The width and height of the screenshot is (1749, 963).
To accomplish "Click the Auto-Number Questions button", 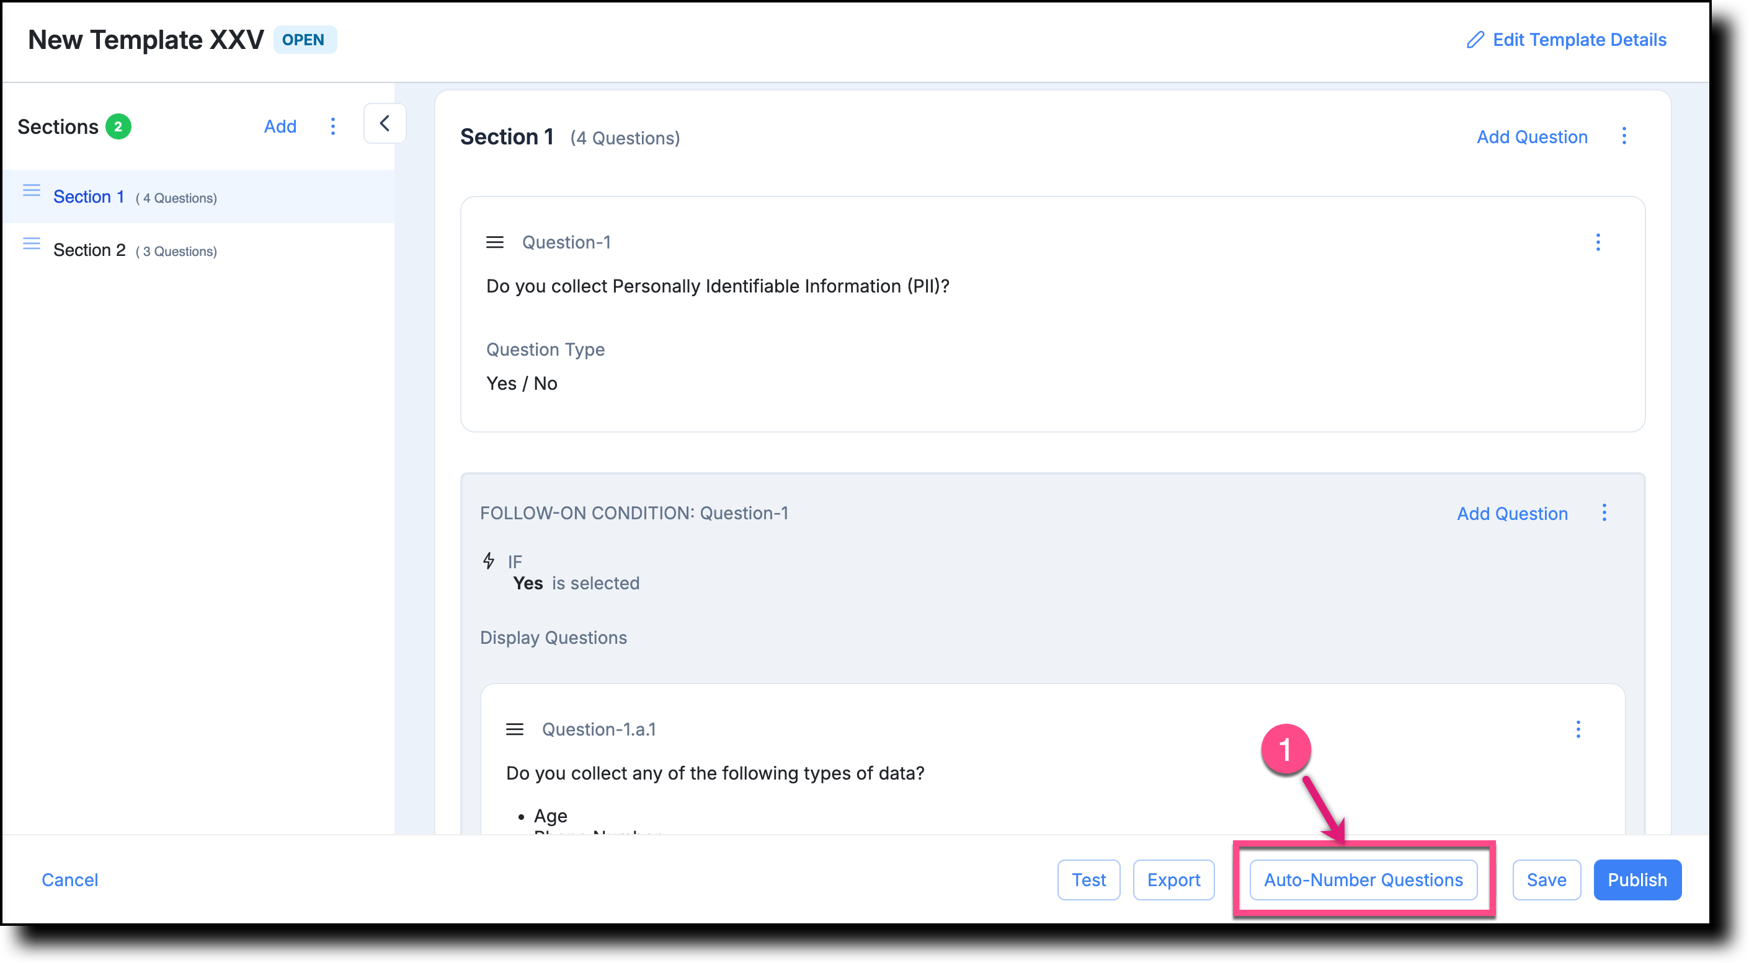I will click(x=1363, y=879).
